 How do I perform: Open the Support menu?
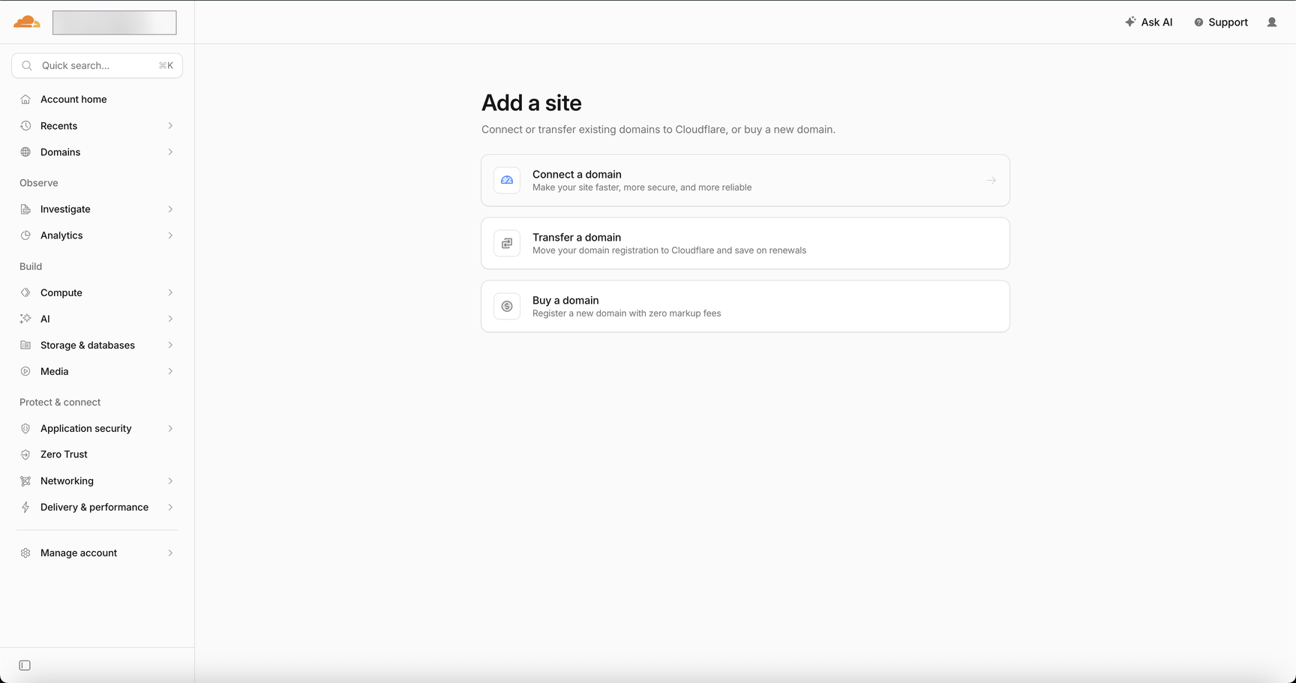[1221, 22]
